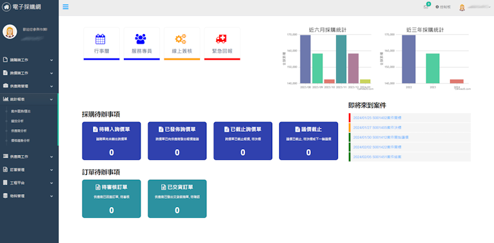This screenshot has height=243, width=494.
Task: Expand 請購端工作 using its chevron
Action: coord(52,60)
